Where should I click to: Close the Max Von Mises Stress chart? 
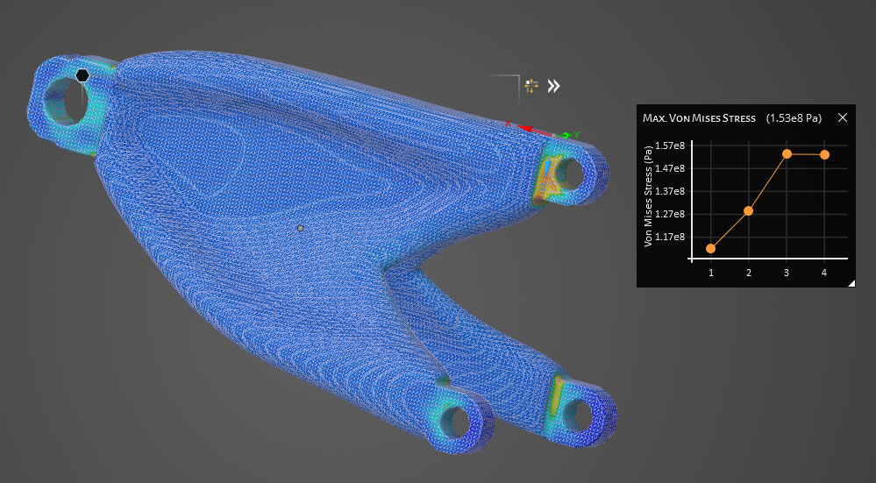[x=843, y=117]
